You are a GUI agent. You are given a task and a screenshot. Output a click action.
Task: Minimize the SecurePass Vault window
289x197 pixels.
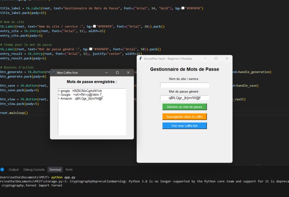(205, 58)
